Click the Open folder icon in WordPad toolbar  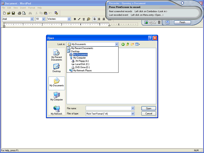9,13
